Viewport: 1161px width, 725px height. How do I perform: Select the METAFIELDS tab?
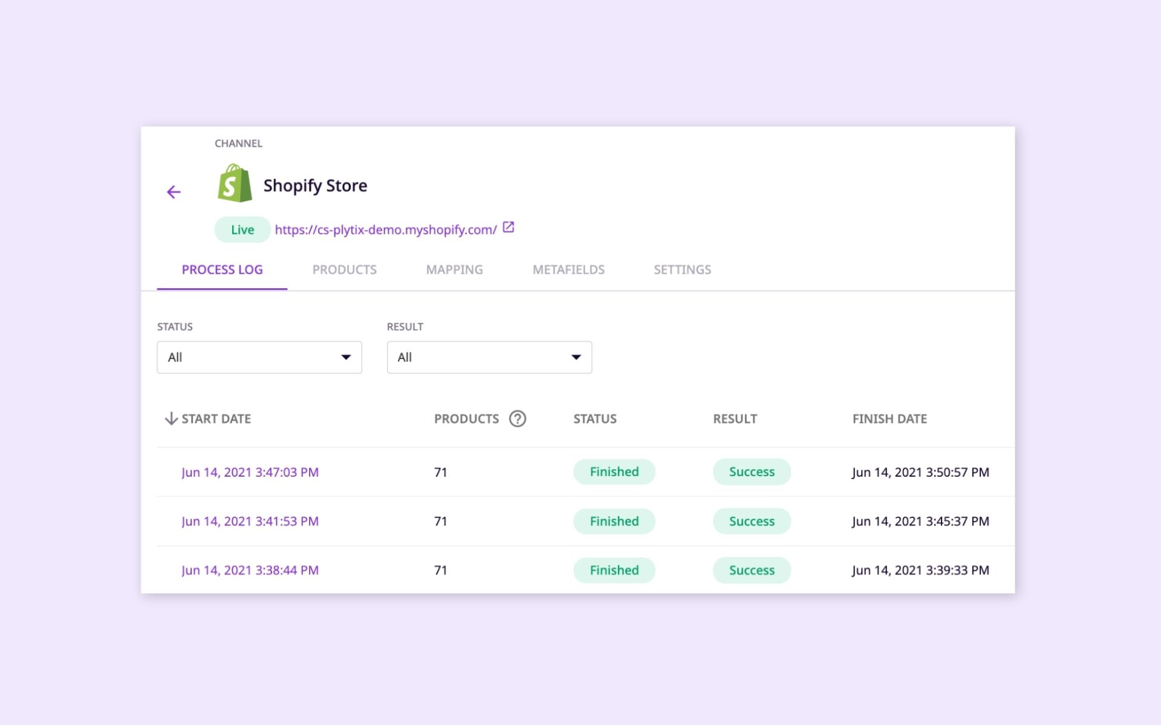[568, 269]
